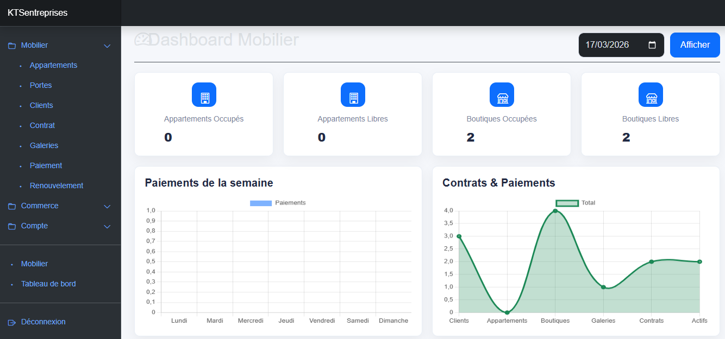Click the Compte folder icon
Image resolution: width=725 pixels, height=339 pixels.
12,226
